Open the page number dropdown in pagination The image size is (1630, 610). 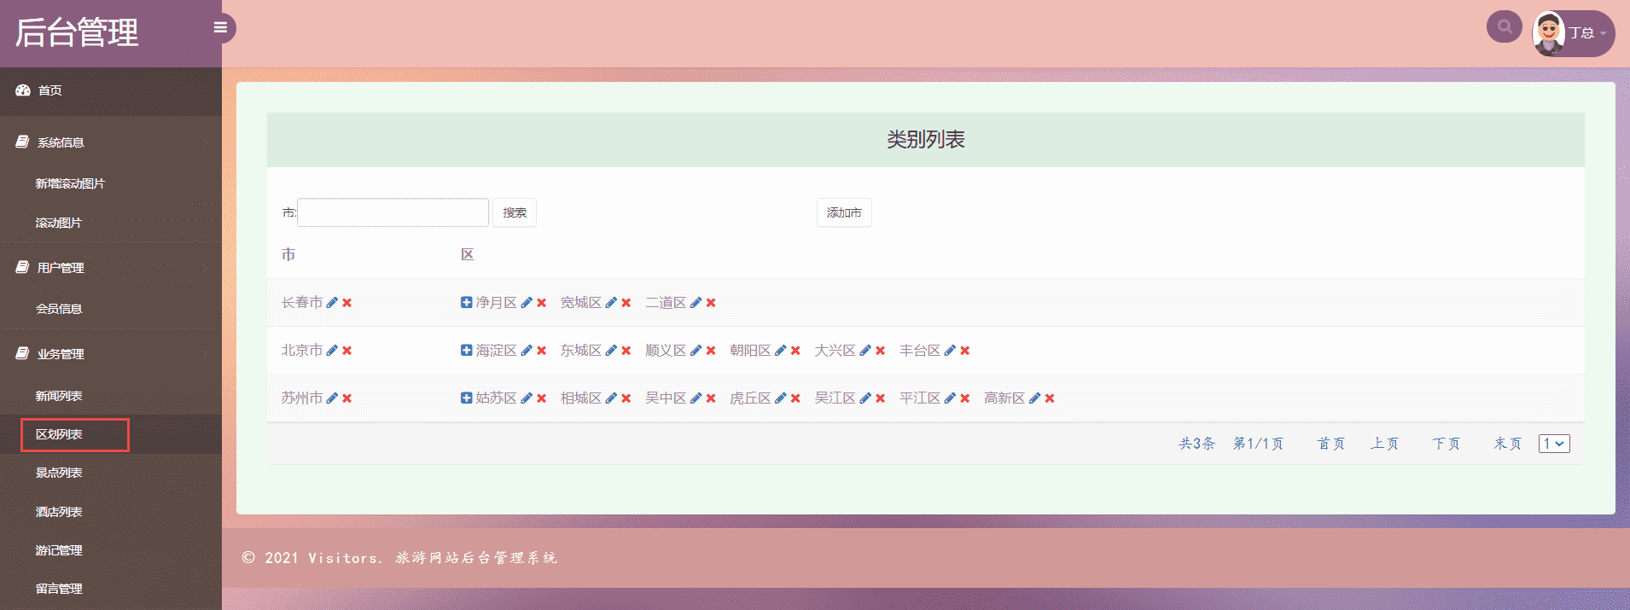(1554, 444)
